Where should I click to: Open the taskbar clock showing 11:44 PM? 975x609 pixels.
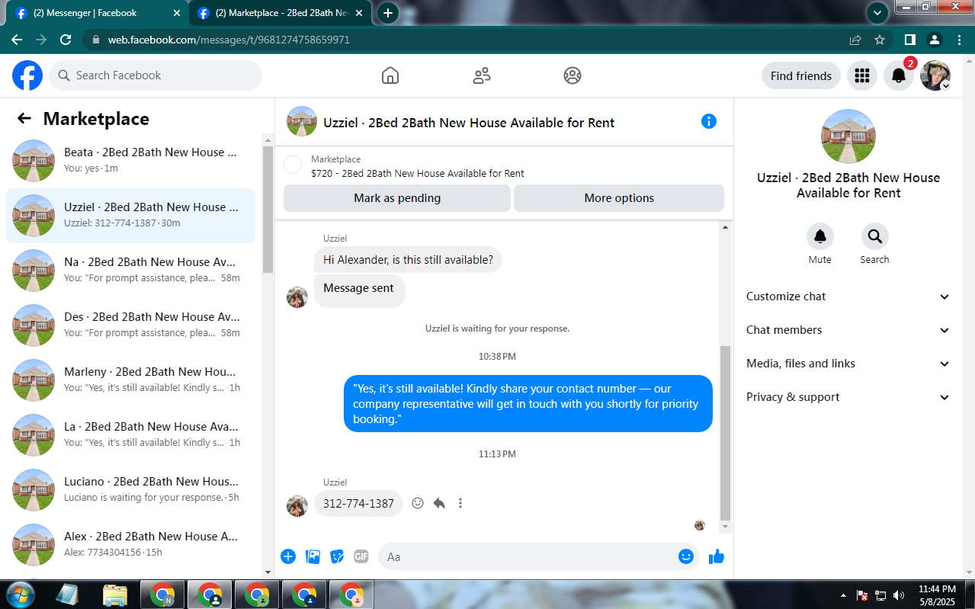tap(937, 595)
